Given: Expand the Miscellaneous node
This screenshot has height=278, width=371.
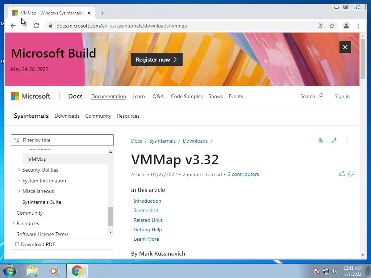Looking at the screenshot, I should 19,191.
